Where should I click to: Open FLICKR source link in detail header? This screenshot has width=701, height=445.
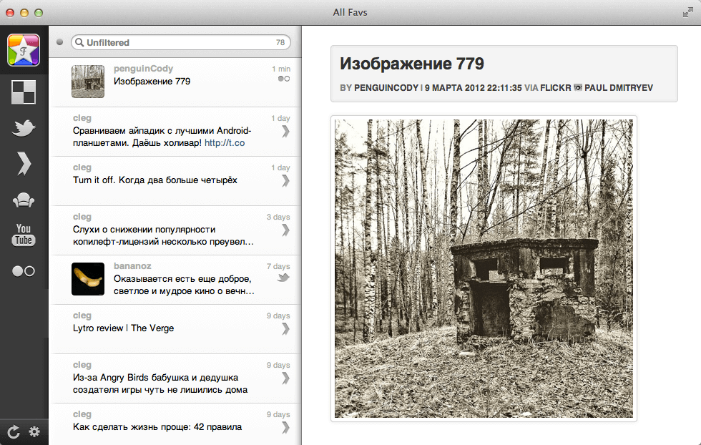coord(555,88)
